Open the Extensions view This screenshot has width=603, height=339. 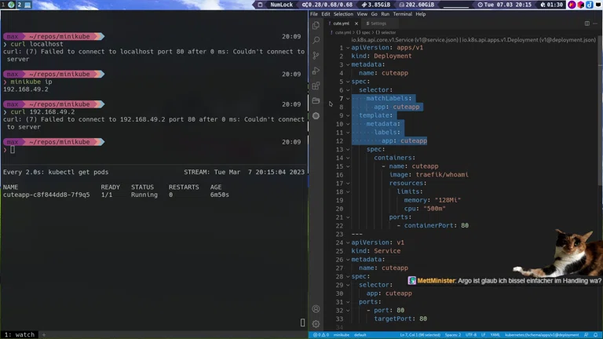point(316,86)
